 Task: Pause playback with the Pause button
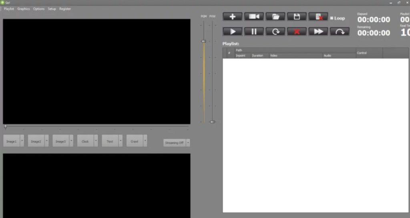pyautogui.click(x=254, y=32)
